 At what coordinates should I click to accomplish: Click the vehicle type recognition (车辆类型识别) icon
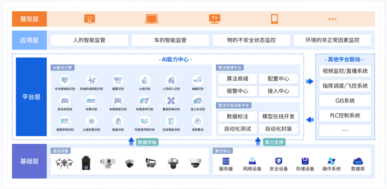118,101
